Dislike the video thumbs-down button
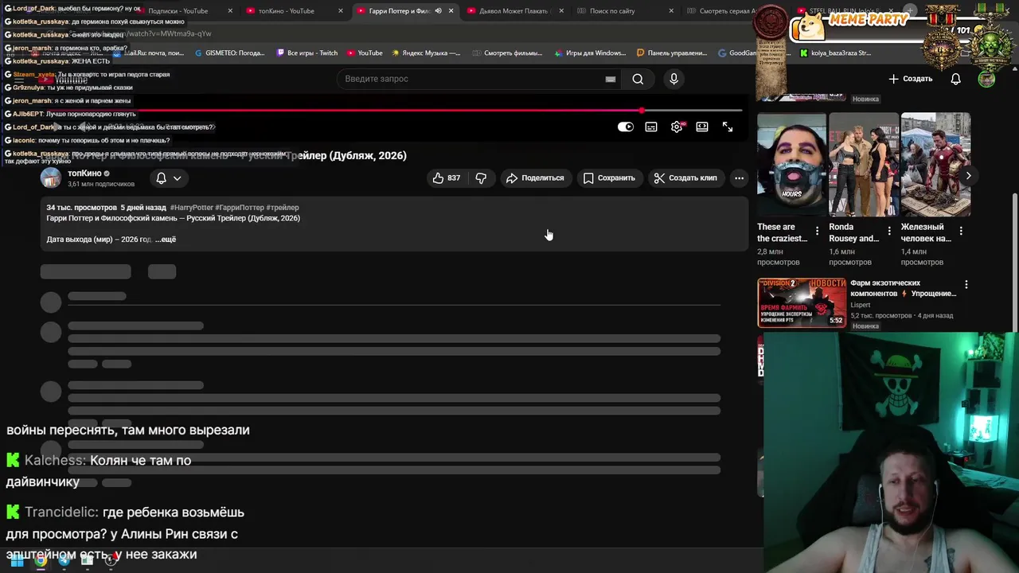This screenshot has height=573, width=1019. coord(481,178)
